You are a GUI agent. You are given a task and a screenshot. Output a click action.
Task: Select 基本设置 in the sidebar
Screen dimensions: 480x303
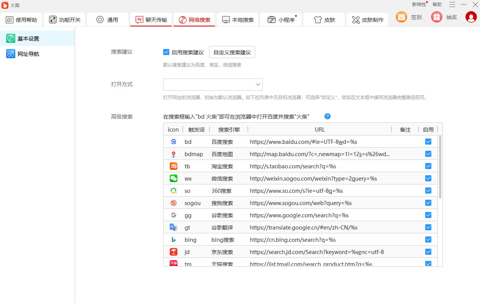(38, 38)
